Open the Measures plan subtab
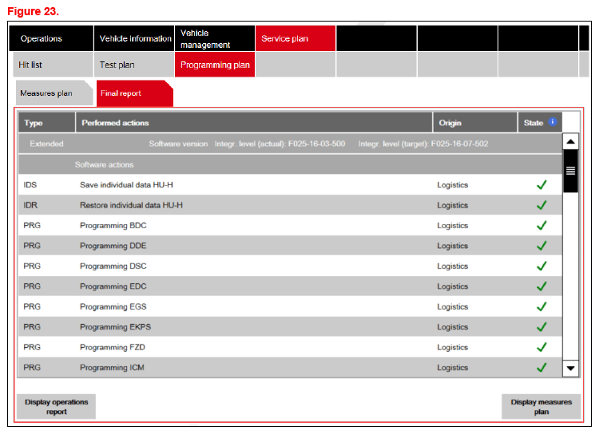The height and width of the screenshot is (434, 599). (50, 93)
